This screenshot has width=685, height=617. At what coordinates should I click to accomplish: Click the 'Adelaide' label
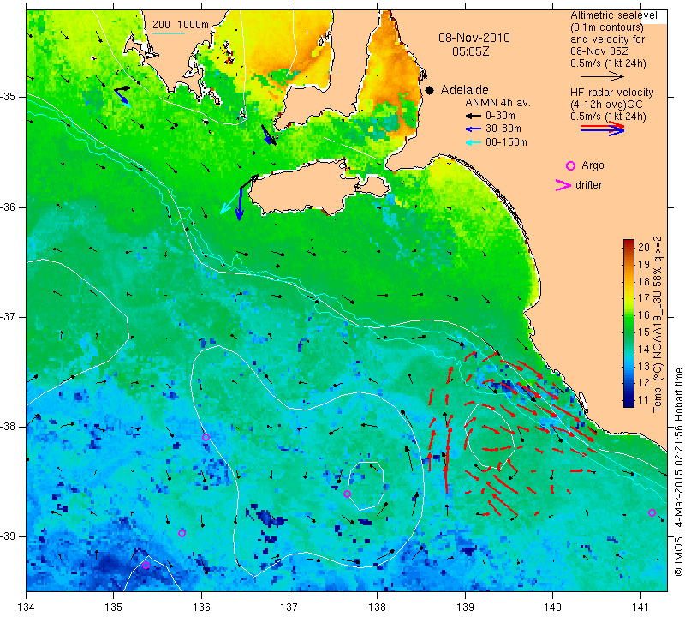point(464,90)
